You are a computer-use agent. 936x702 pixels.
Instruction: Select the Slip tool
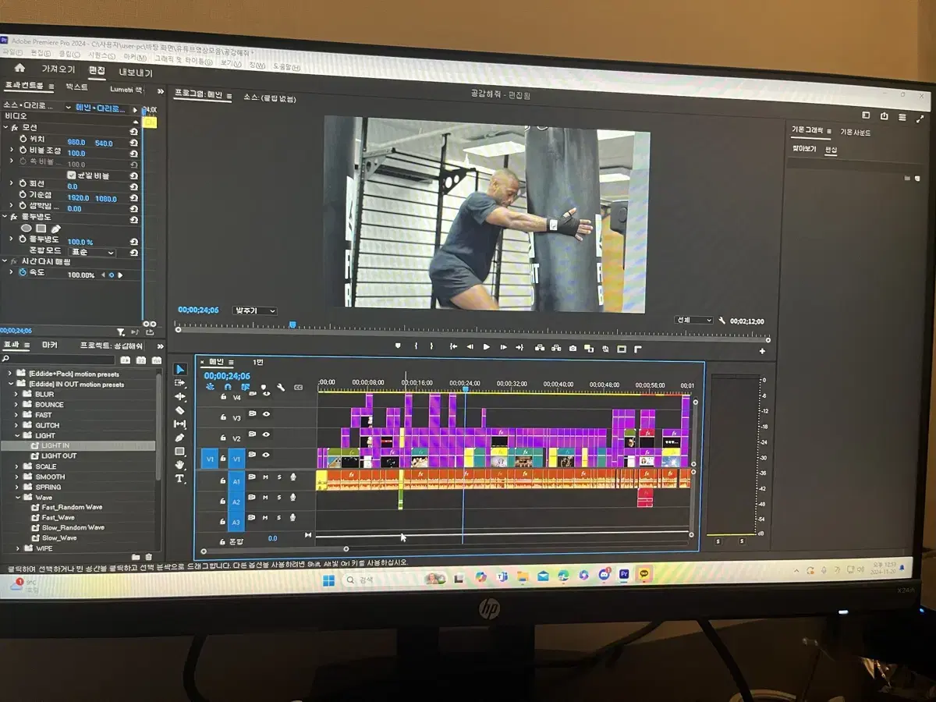[180, 424]
